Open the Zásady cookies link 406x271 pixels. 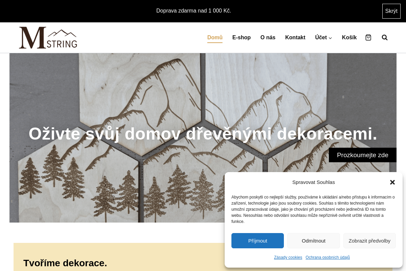pyautogui.click(x=288, y=257)
